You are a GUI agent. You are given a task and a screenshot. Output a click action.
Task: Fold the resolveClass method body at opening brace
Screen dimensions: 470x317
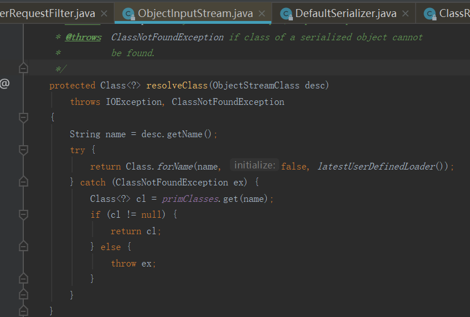(x=23, y=118)
